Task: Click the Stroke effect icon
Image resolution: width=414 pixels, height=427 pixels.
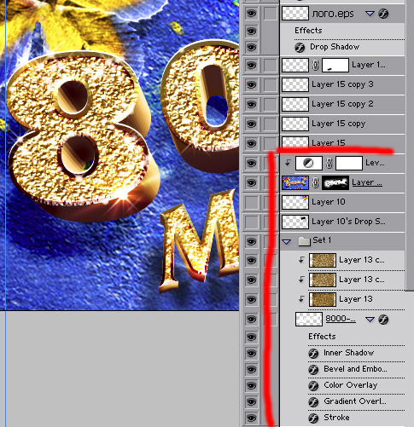Action: [x=313, y=418]
